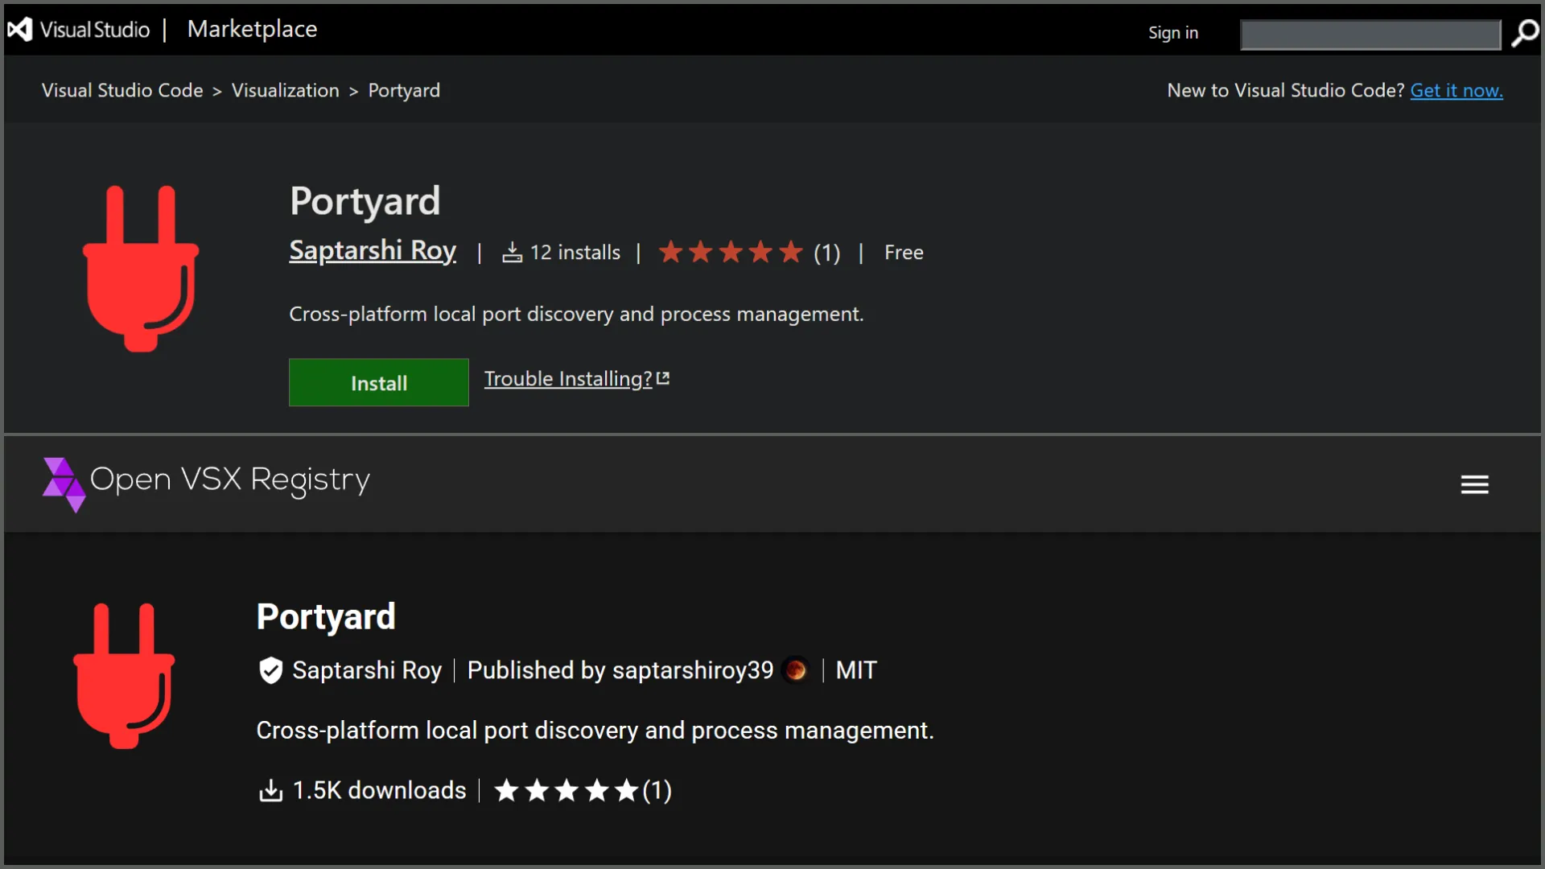Open the Trouble Installing? link

click(568, 379)
